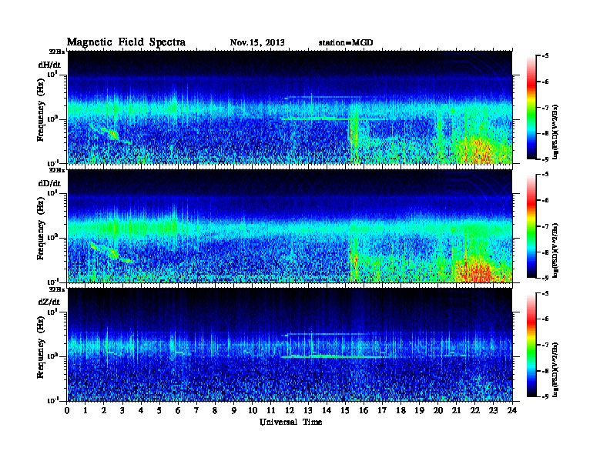610x471 pixels.
Task: Click the log PSD units label beside dH/dt colorbar
Action: [x=555, y=132]
